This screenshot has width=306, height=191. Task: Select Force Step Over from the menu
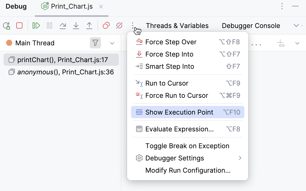pyautogui.click(x=171, y=42)
